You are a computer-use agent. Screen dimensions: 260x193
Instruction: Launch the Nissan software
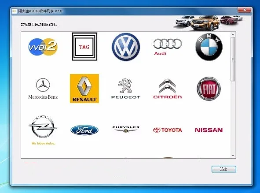pyautogui.click(x=209, y=130)
